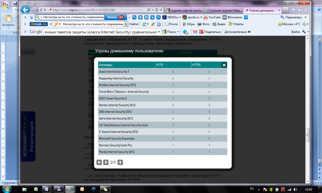Click the browser page vertical scrollbar thumb
Image resolution: width=322 pixels, height=193 pixels.
click(x=307, y=135)
